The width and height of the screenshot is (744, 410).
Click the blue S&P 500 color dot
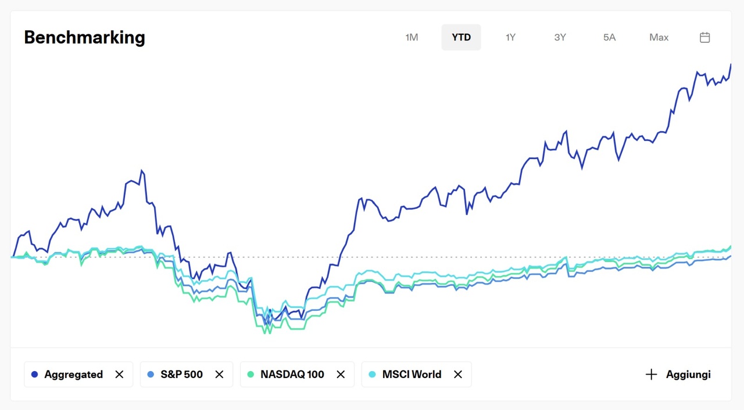click(x=151, y=375)
